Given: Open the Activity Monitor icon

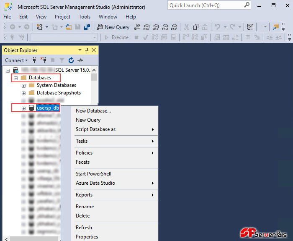Looking at the screenshot, I should pos(250,27).
